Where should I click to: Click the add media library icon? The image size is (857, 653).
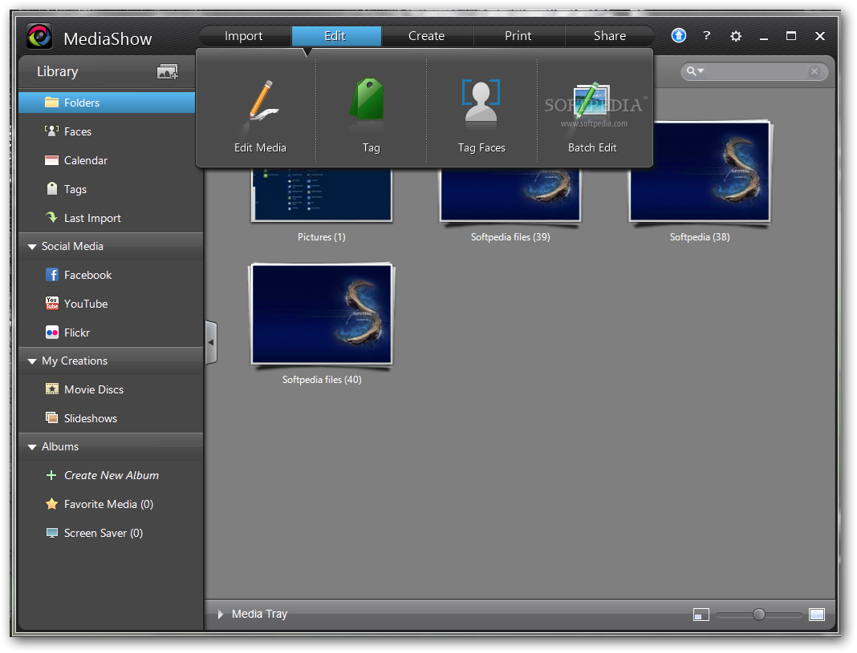pos(167,71)
